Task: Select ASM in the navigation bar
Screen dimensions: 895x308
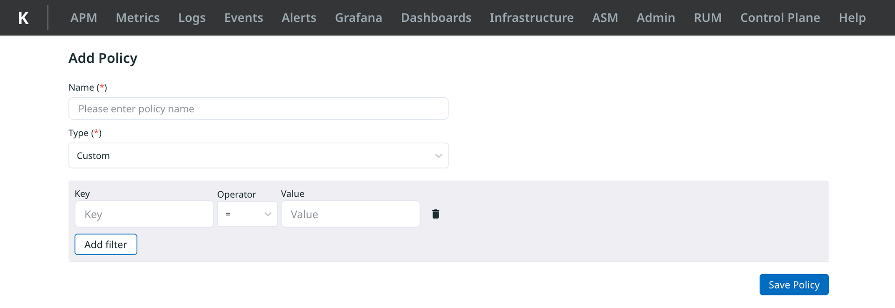Action: click(x=605, y=18)
